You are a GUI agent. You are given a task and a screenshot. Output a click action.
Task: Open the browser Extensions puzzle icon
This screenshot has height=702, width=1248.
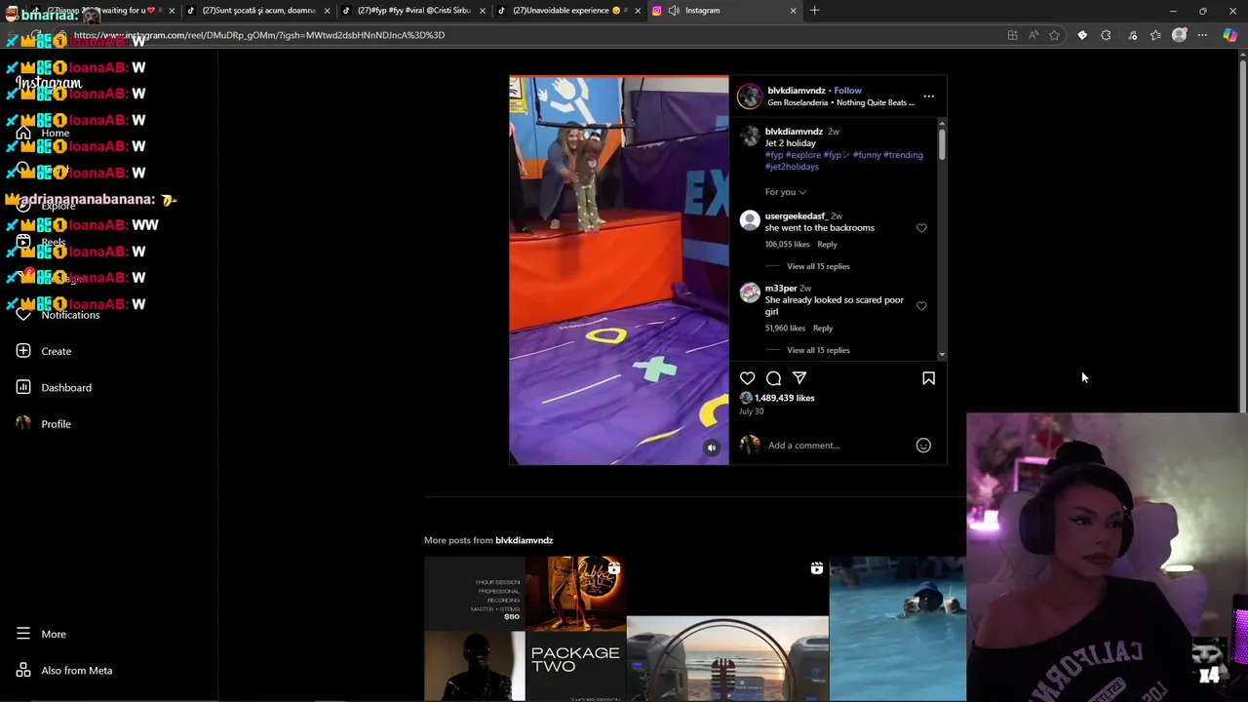1106,35
